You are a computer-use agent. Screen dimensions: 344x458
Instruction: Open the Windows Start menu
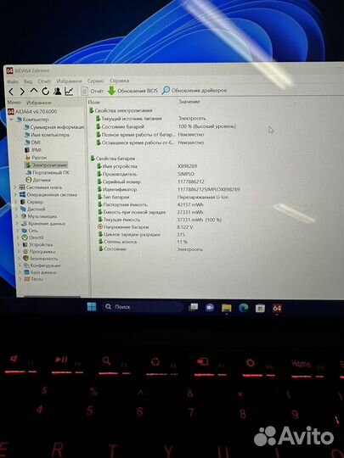coord(92,307)
